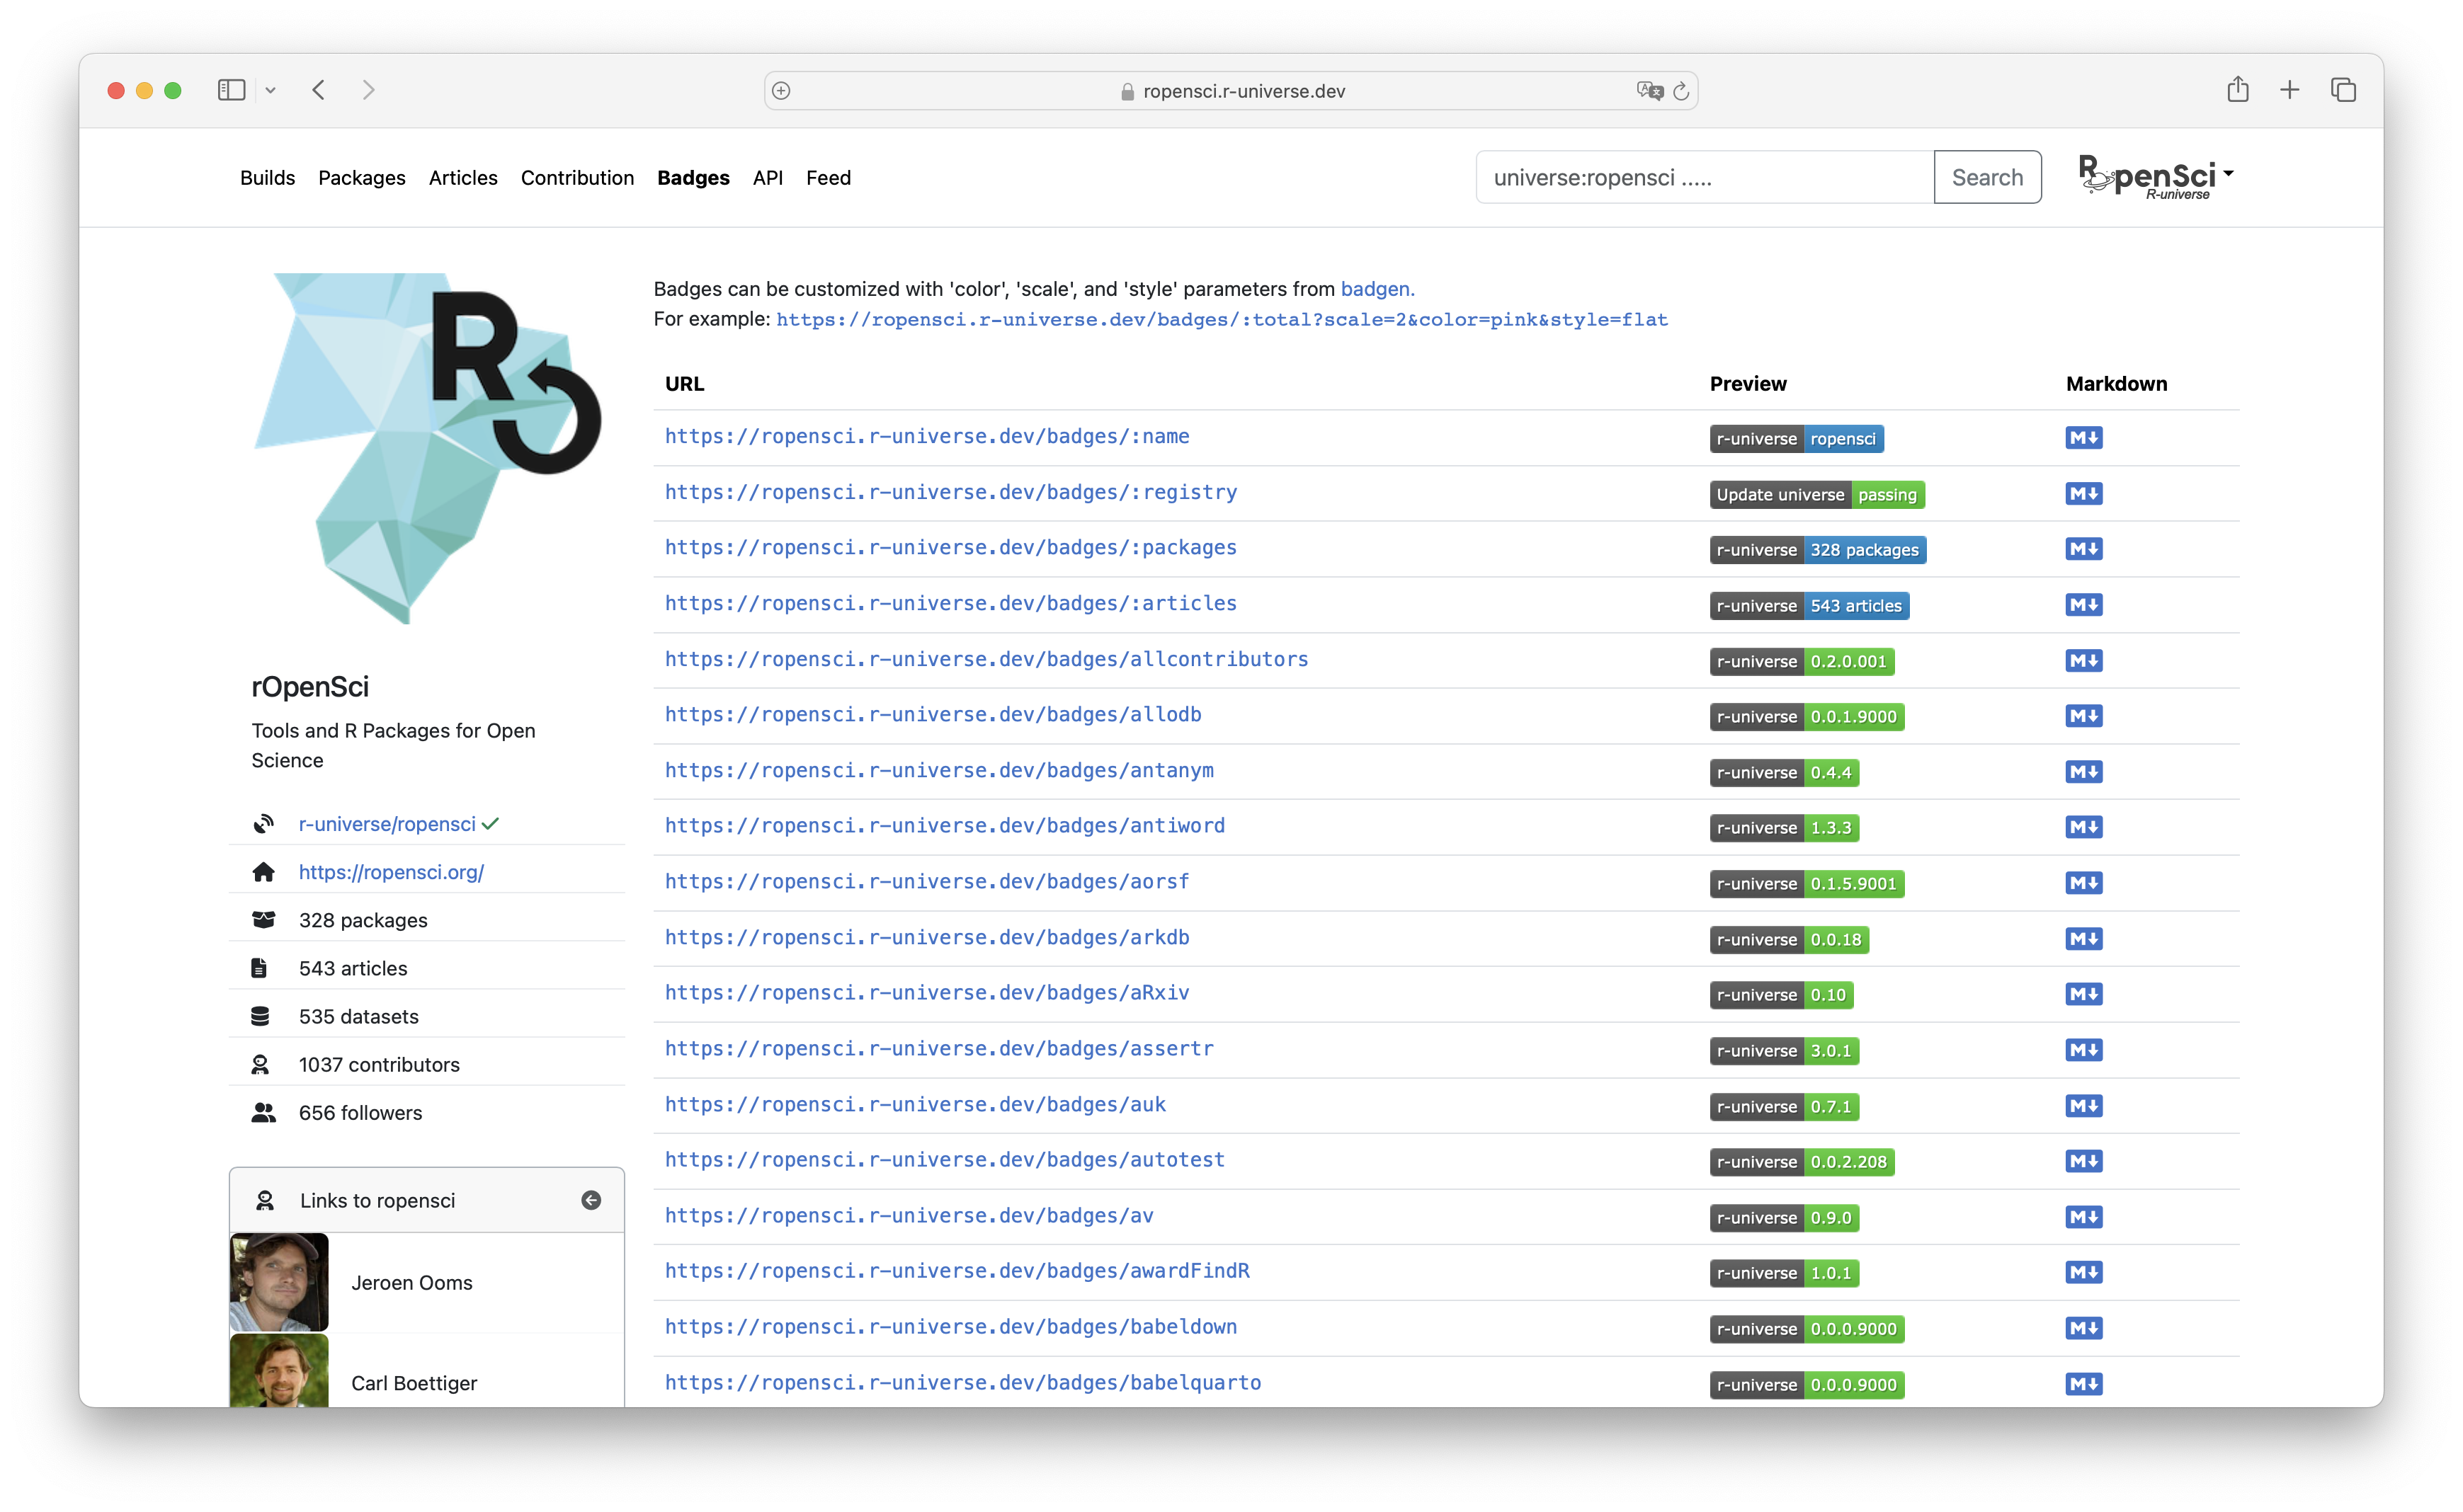2463x1512 pixels.
Task: Copy Markdown for the allcontributors badge
Action: pos(2084,660)
